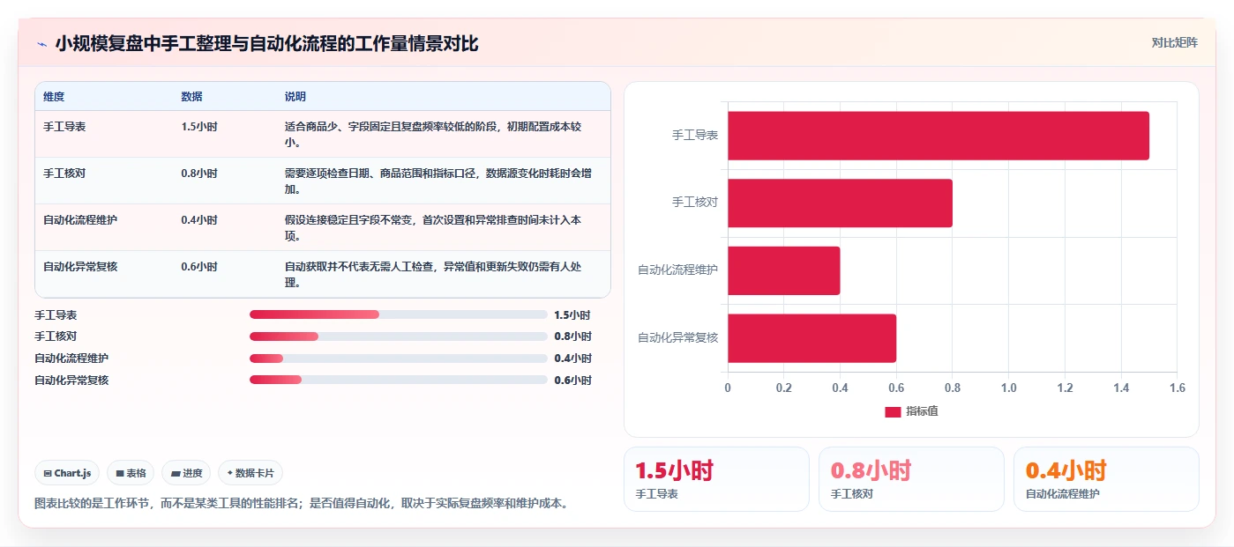Click the 自动化流程维护 progress bar

click(399, 359)
